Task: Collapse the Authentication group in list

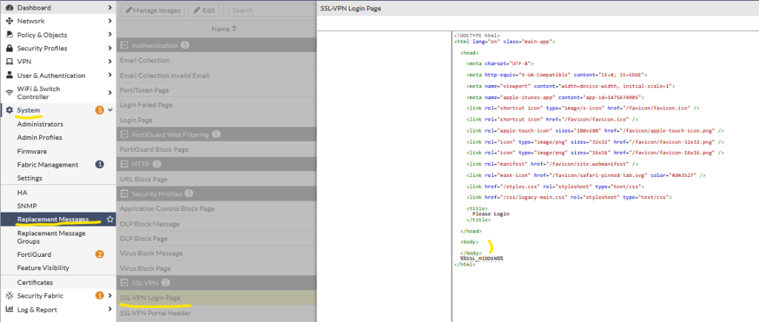Action: (124, 45)
